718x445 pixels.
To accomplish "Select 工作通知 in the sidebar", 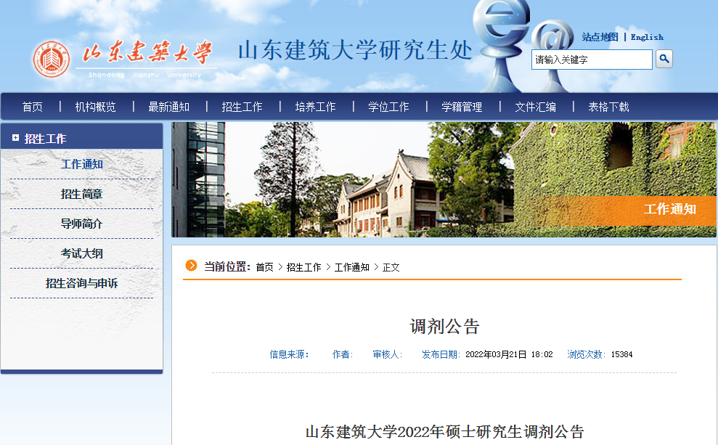I will [81, 164].
